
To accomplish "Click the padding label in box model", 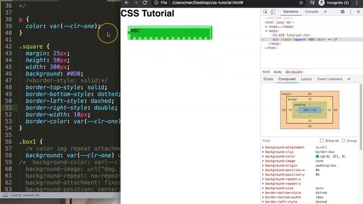I will point(299,104).
